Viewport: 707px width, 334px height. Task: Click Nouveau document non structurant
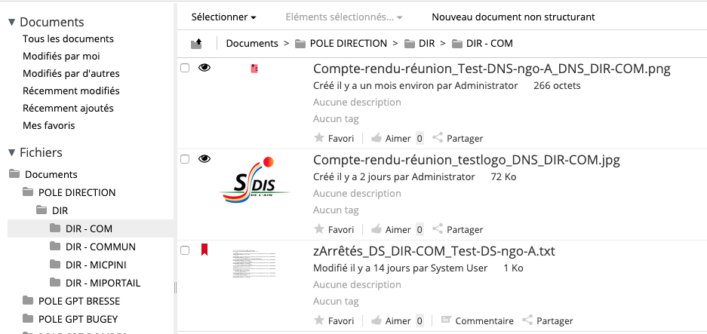[513, 17]
